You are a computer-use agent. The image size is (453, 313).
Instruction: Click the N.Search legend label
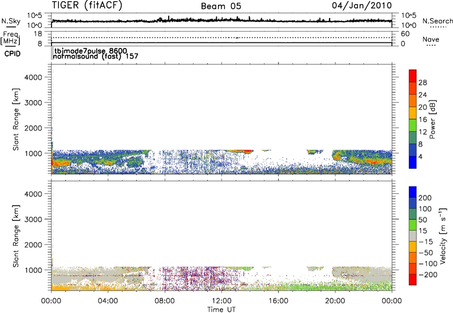pos(437,21)
